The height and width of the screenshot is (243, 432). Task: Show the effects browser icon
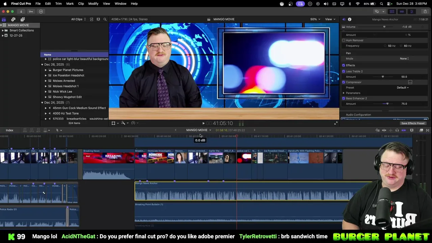click(x=421, y=130)
